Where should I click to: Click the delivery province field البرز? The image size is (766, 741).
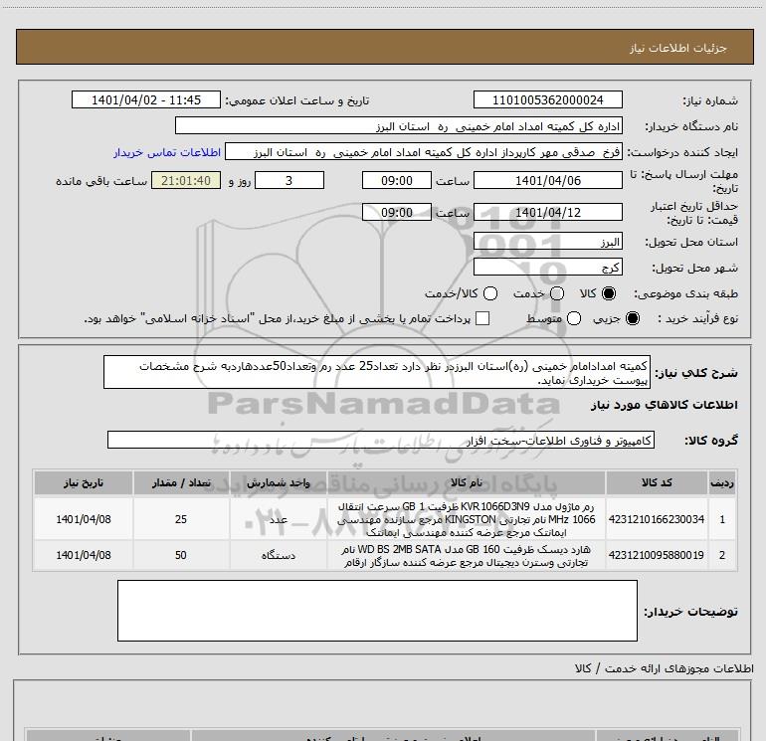click(547, 242)
